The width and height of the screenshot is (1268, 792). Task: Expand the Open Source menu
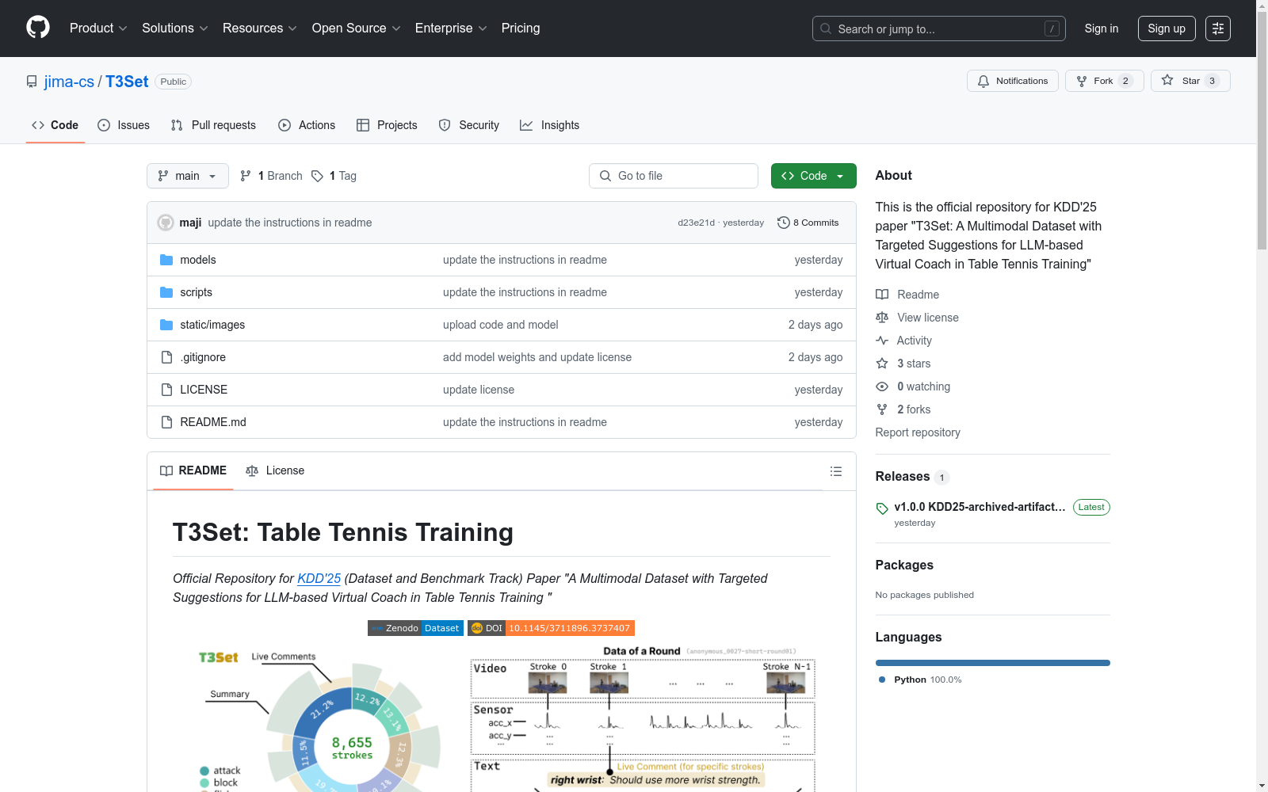[x=357, y=29]
